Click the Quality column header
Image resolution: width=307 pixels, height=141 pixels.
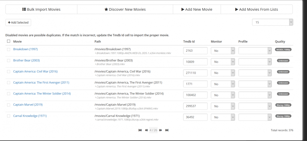pos(280,42)
